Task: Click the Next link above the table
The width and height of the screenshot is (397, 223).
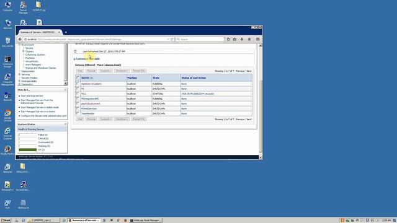Action: point(249,71)
